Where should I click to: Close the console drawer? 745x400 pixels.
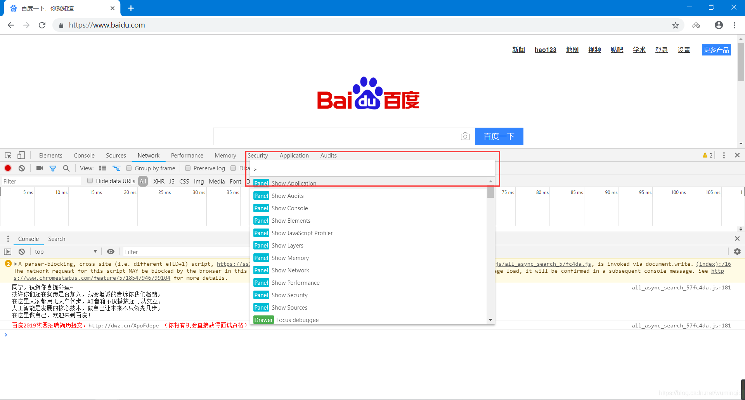tap(737, 239)
